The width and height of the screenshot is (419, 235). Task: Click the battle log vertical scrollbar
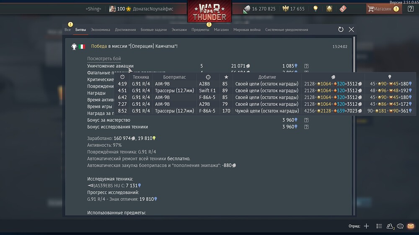(x=354, y=125)
